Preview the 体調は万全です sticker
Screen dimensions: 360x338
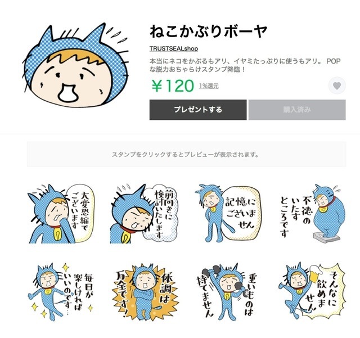144,292
